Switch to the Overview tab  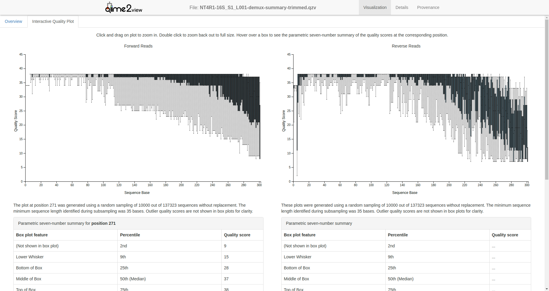(13, 21)
